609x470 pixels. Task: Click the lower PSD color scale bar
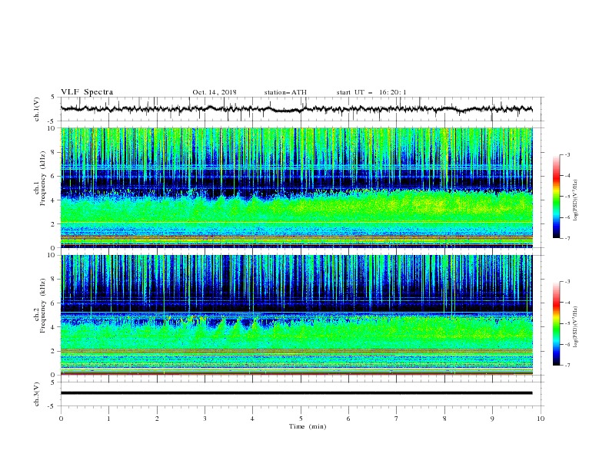pyautogui.click(x=556, y=323)
